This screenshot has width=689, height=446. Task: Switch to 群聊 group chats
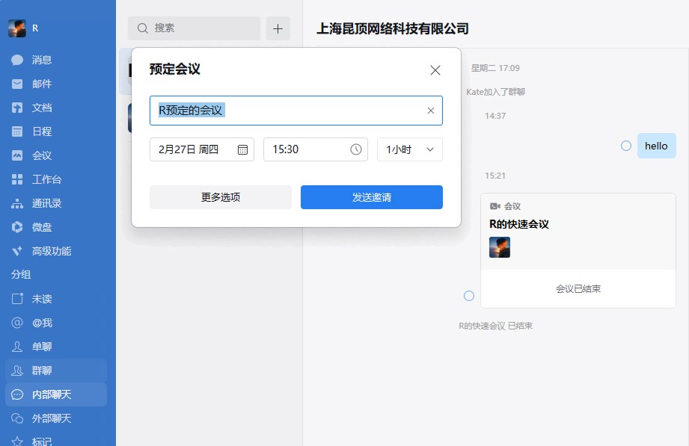tap(41, 371)
